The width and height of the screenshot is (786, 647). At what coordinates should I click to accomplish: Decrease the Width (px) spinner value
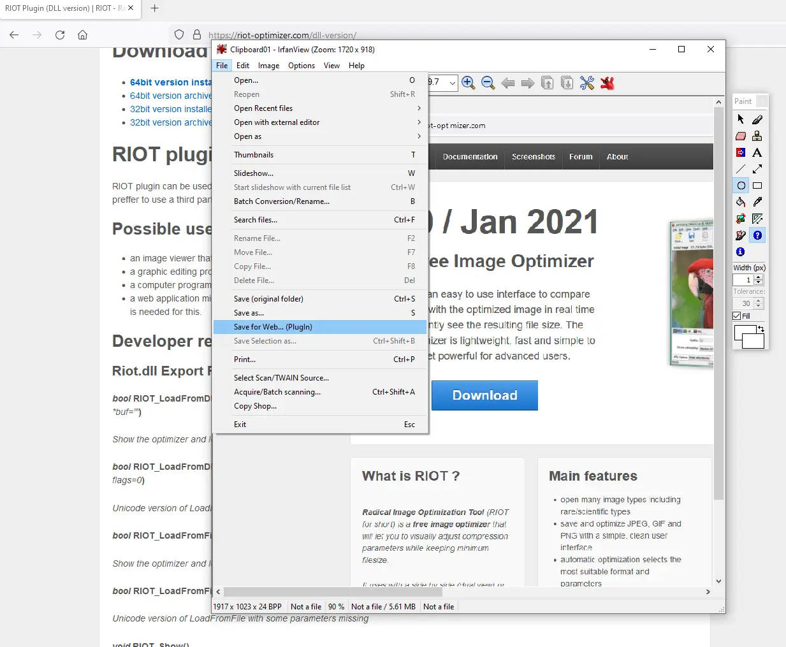click(759, 282)
